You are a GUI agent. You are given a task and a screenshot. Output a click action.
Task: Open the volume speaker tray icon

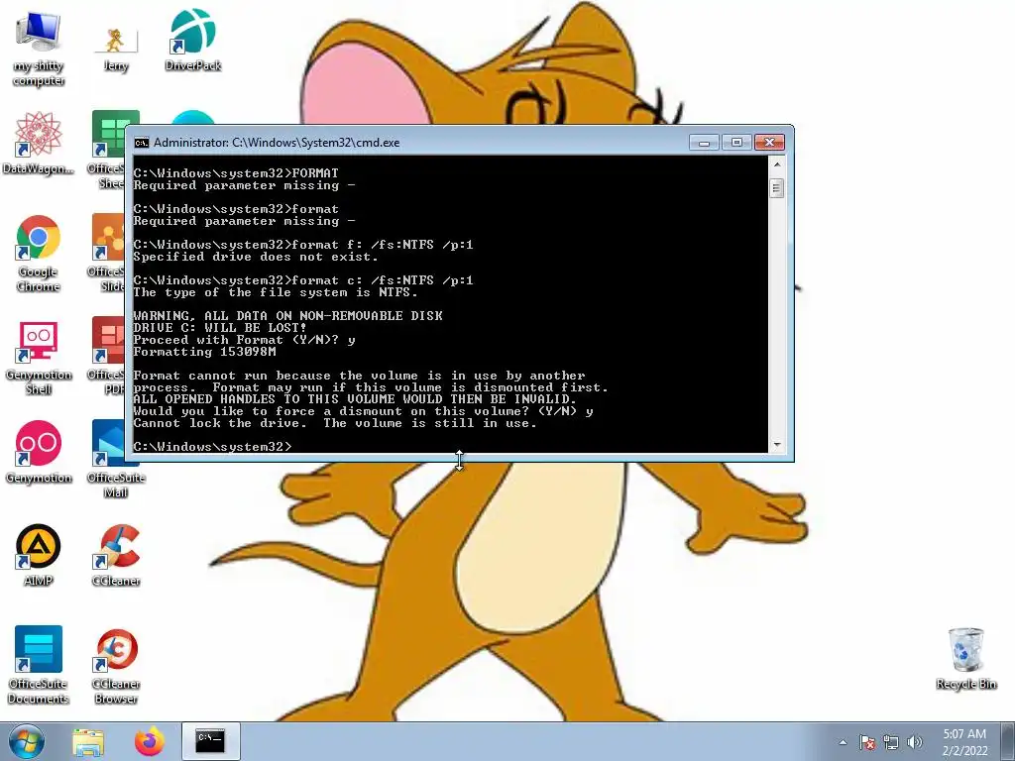coord(915,742)
